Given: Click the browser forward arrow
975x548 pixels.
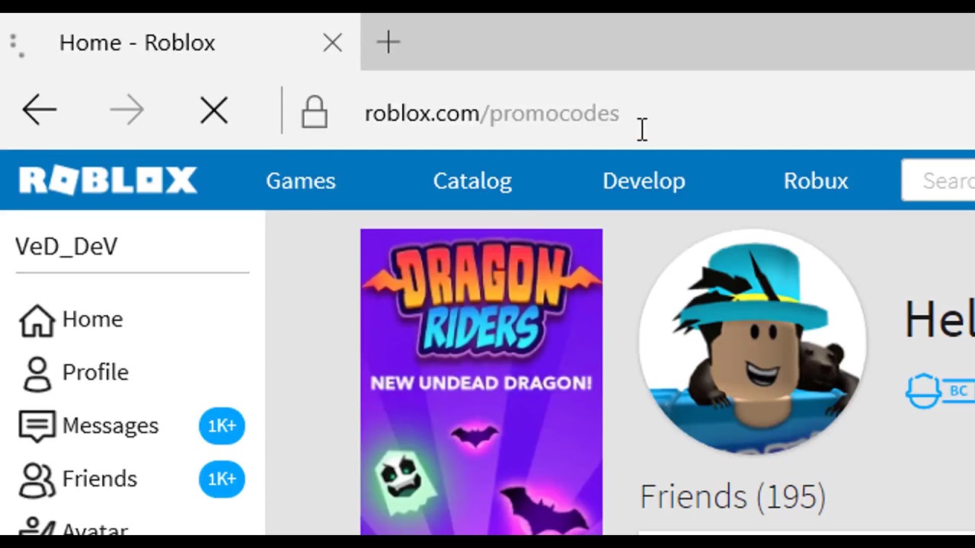Looking at the screenshot, I should point(126,111).
